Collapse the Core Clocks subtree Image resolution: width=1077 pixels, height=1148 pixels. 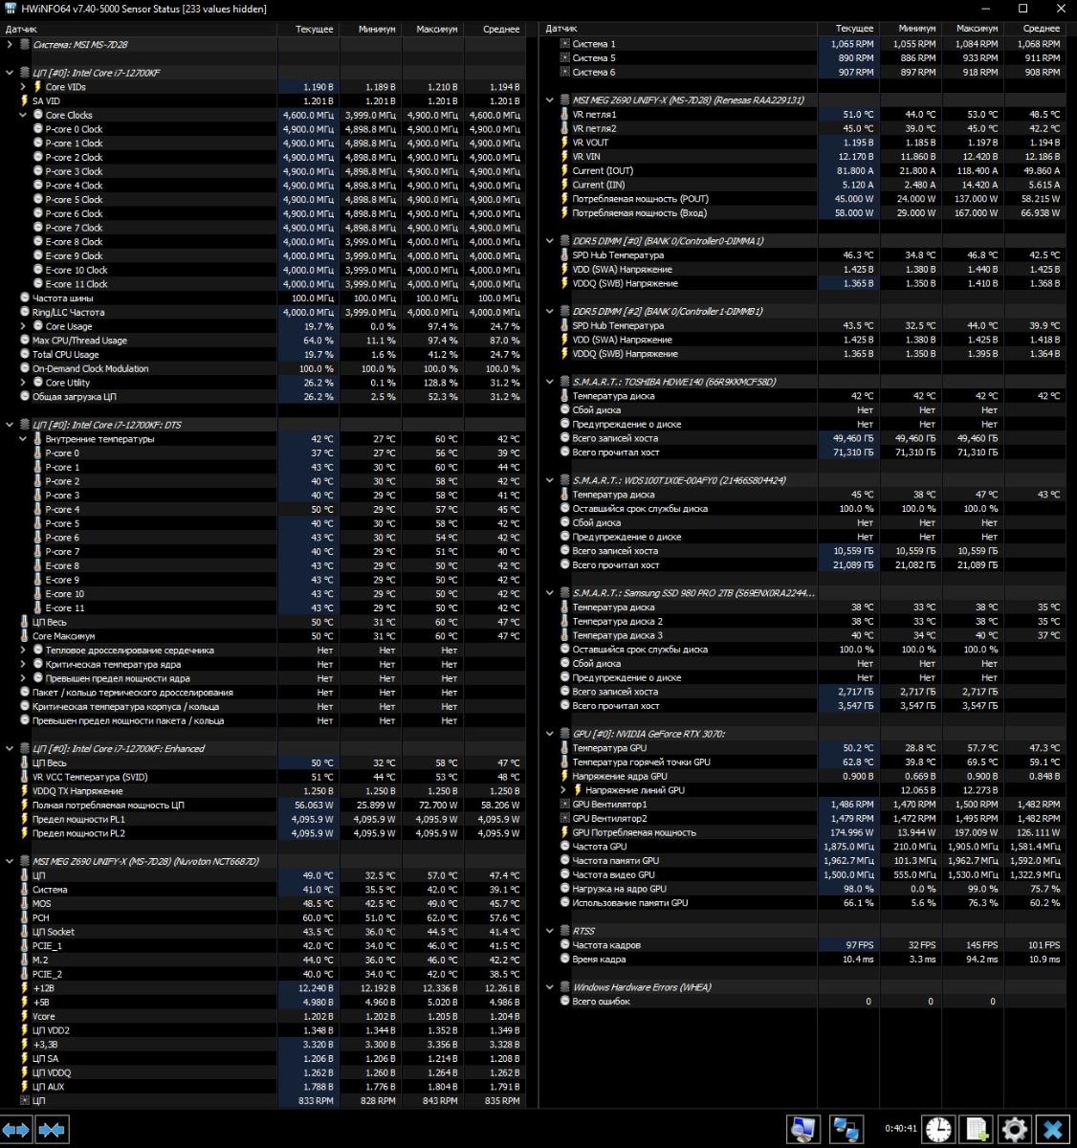(x=24, y=115)
